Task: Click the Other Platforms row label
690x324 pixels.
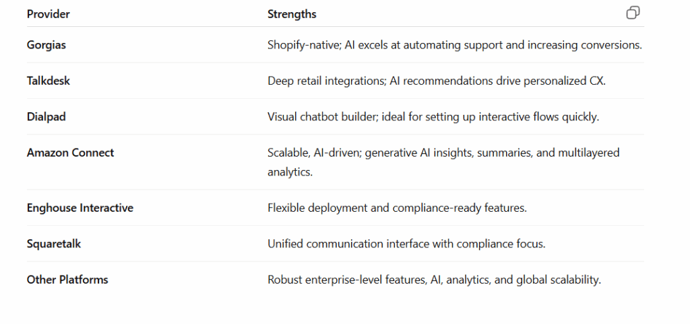Action: click(67, 280)
